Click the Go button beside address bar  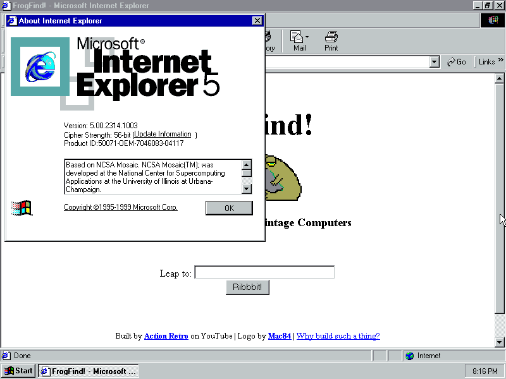coord(457,62)
